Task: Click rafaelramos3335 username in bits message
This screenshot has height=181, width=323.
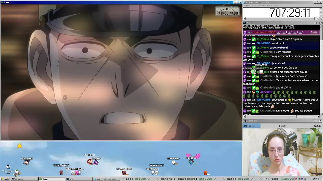Action: [x=264, y=32]
